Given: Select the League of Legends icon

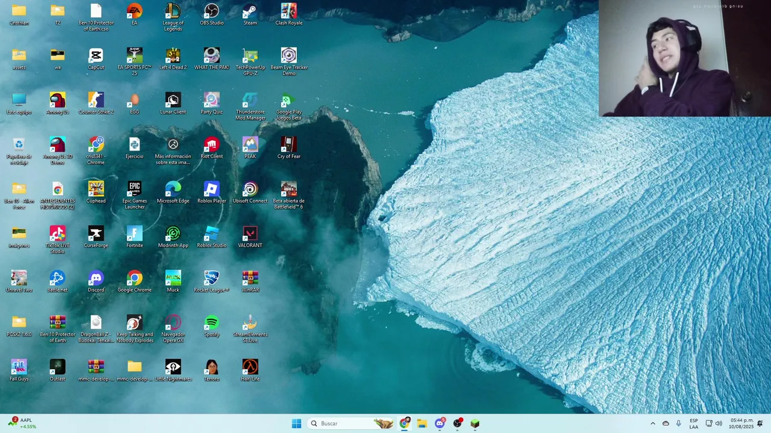Looking at the screenshot, I should coord(173,17).
